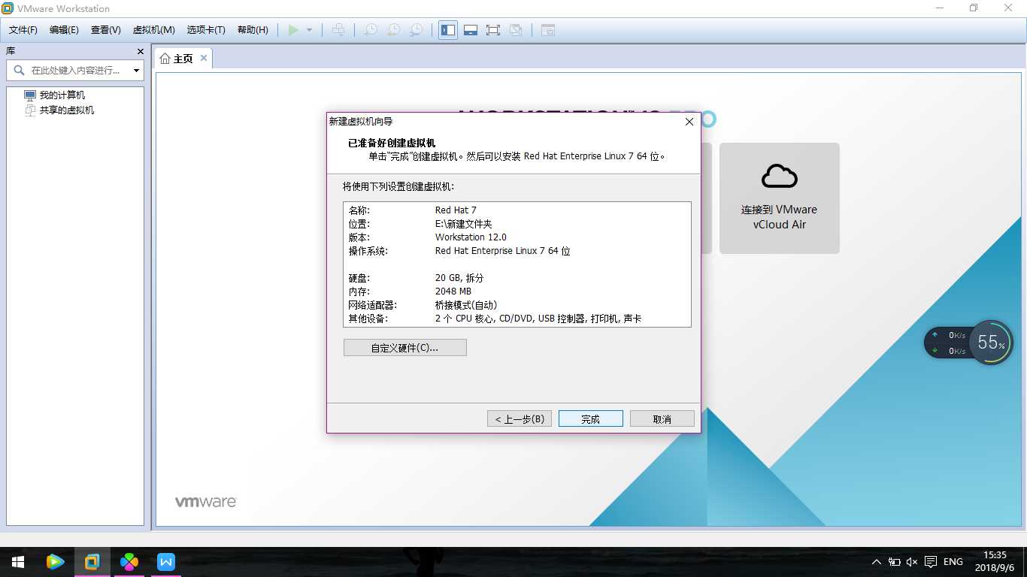This screenshot has width=1027, height=577.
Task: Click the 硬盘 20 GB, 拆分 row
Action: [x=517, y=278]
